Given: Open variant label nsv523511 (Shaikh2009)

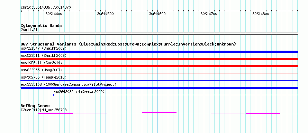Looking at the screenshot, I should [x=44, y=55].
